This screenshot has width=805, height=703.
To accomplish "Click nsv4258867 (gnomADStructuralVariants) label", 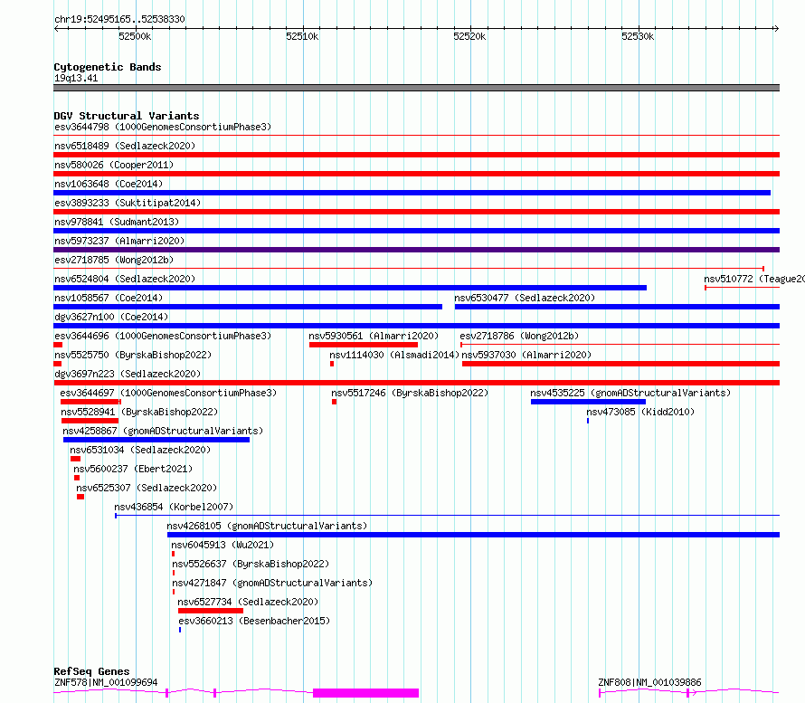I will click(x=163, y=431).
